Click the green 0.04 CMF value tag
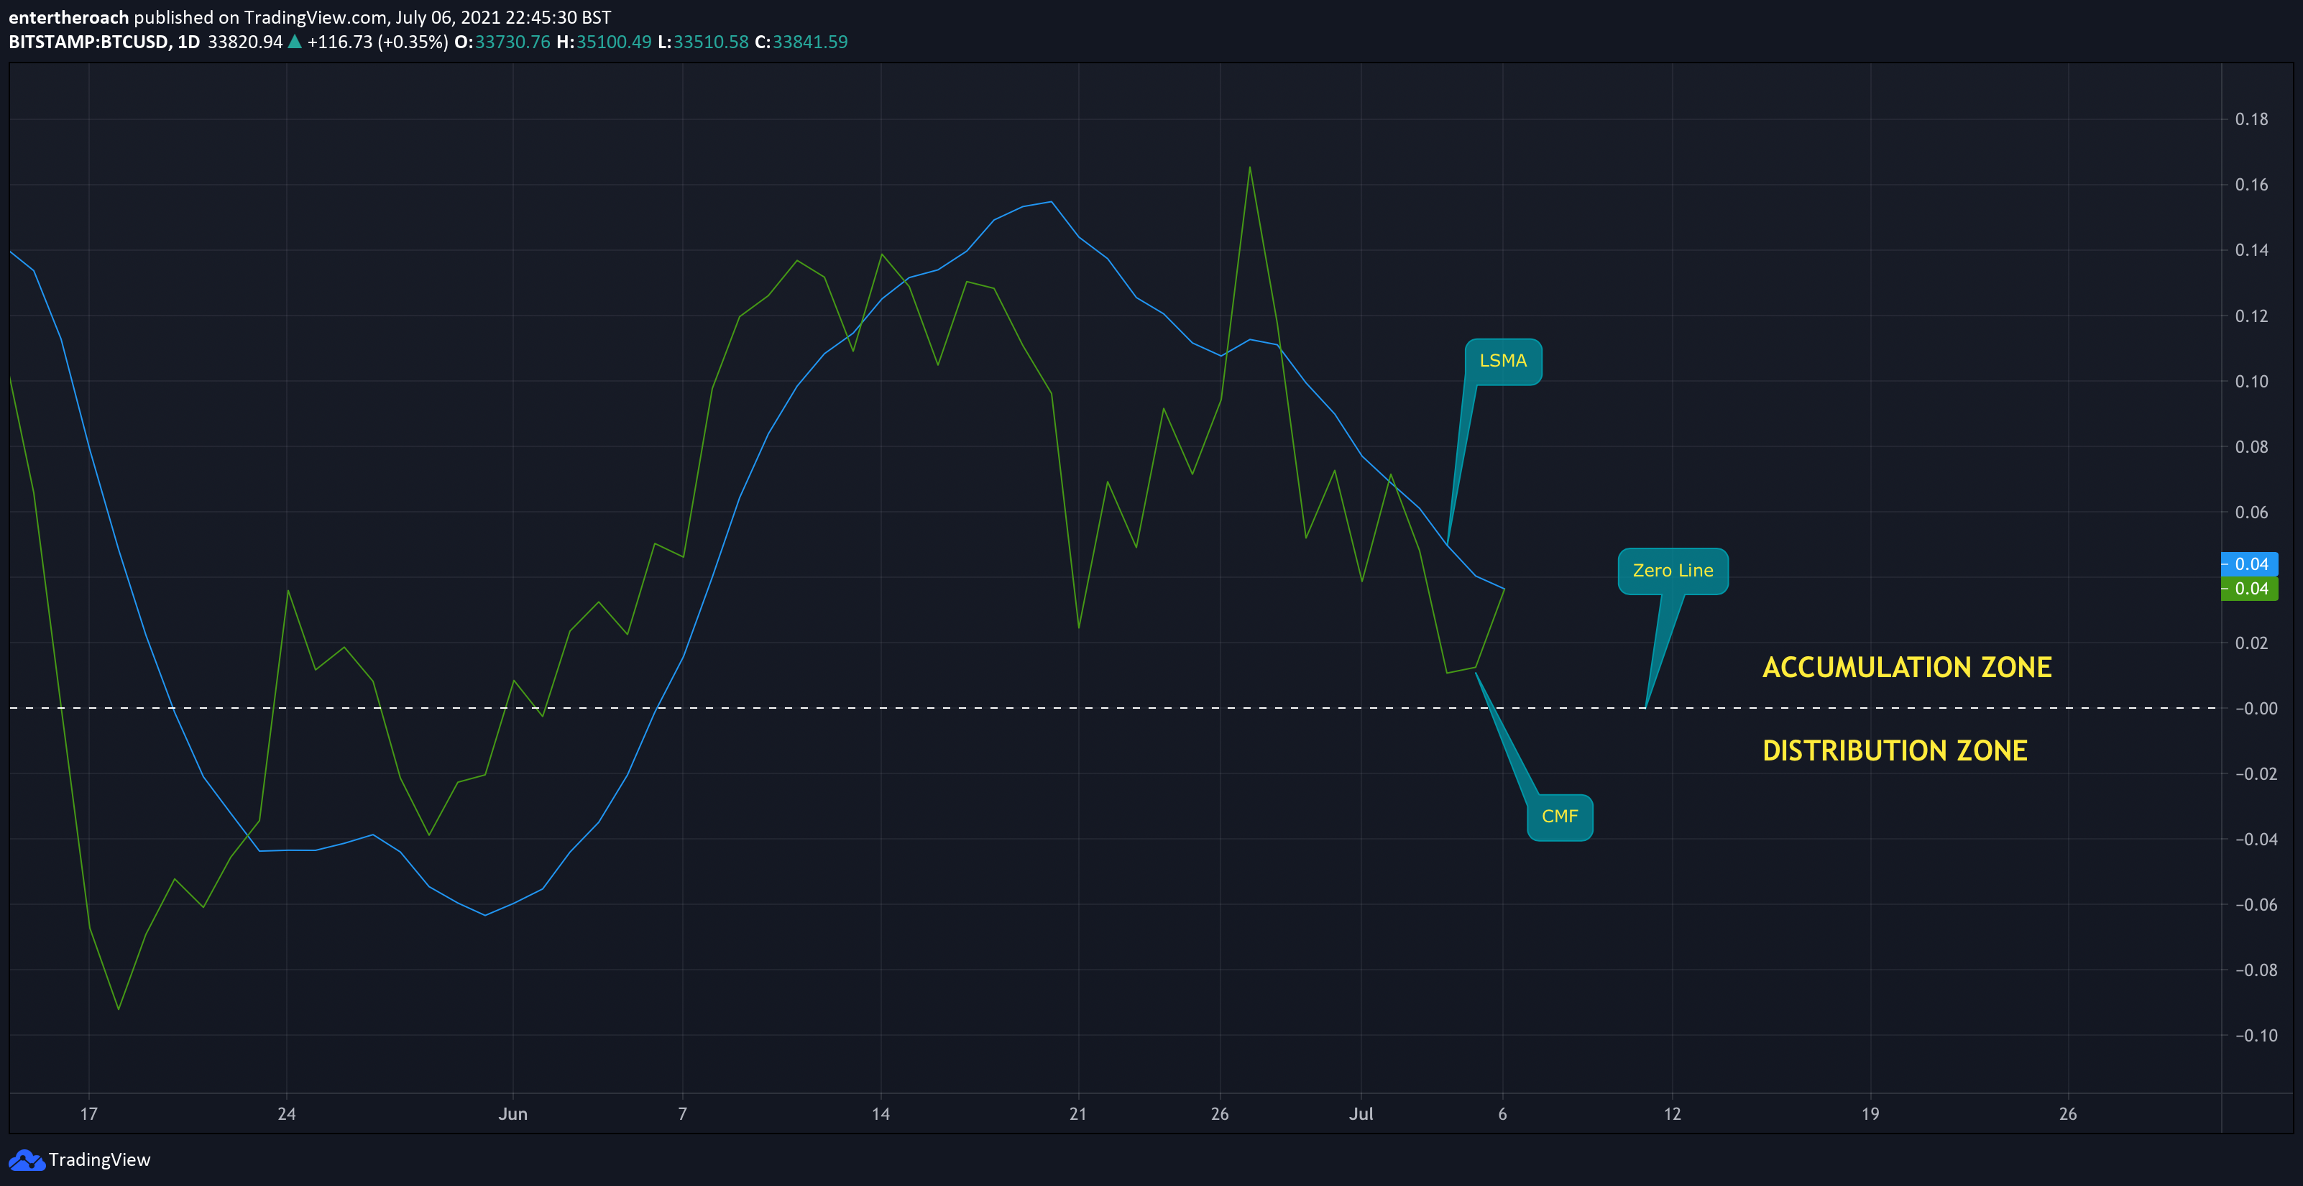This screenshot has height=1186, width=2303. click(x=2249, y=589)
